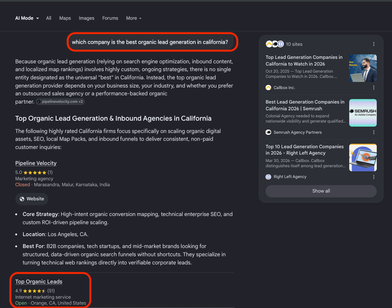
Task: Click the Callbox Inc. favicon
Action: click(268, 88)
